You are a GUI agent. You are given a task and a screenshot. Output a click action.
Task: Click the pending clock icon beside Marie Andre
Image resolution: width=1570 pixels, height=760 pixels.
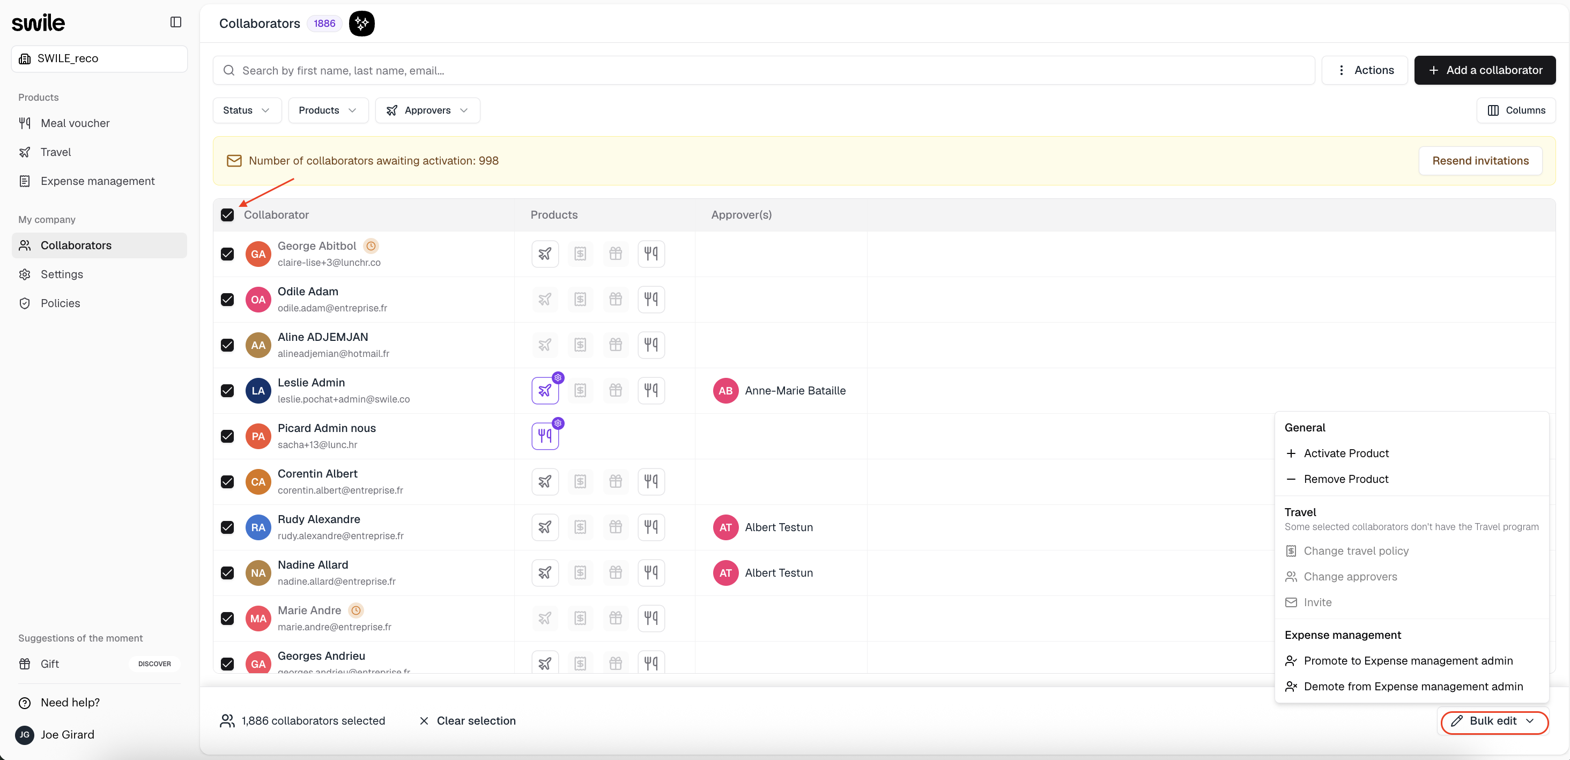pyautogui.click(x=356, y=610)
